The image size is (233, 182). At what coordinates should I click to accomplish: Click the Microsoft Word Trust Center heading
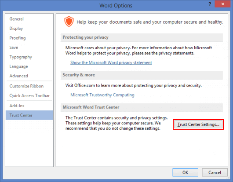[x=91, y=107]
